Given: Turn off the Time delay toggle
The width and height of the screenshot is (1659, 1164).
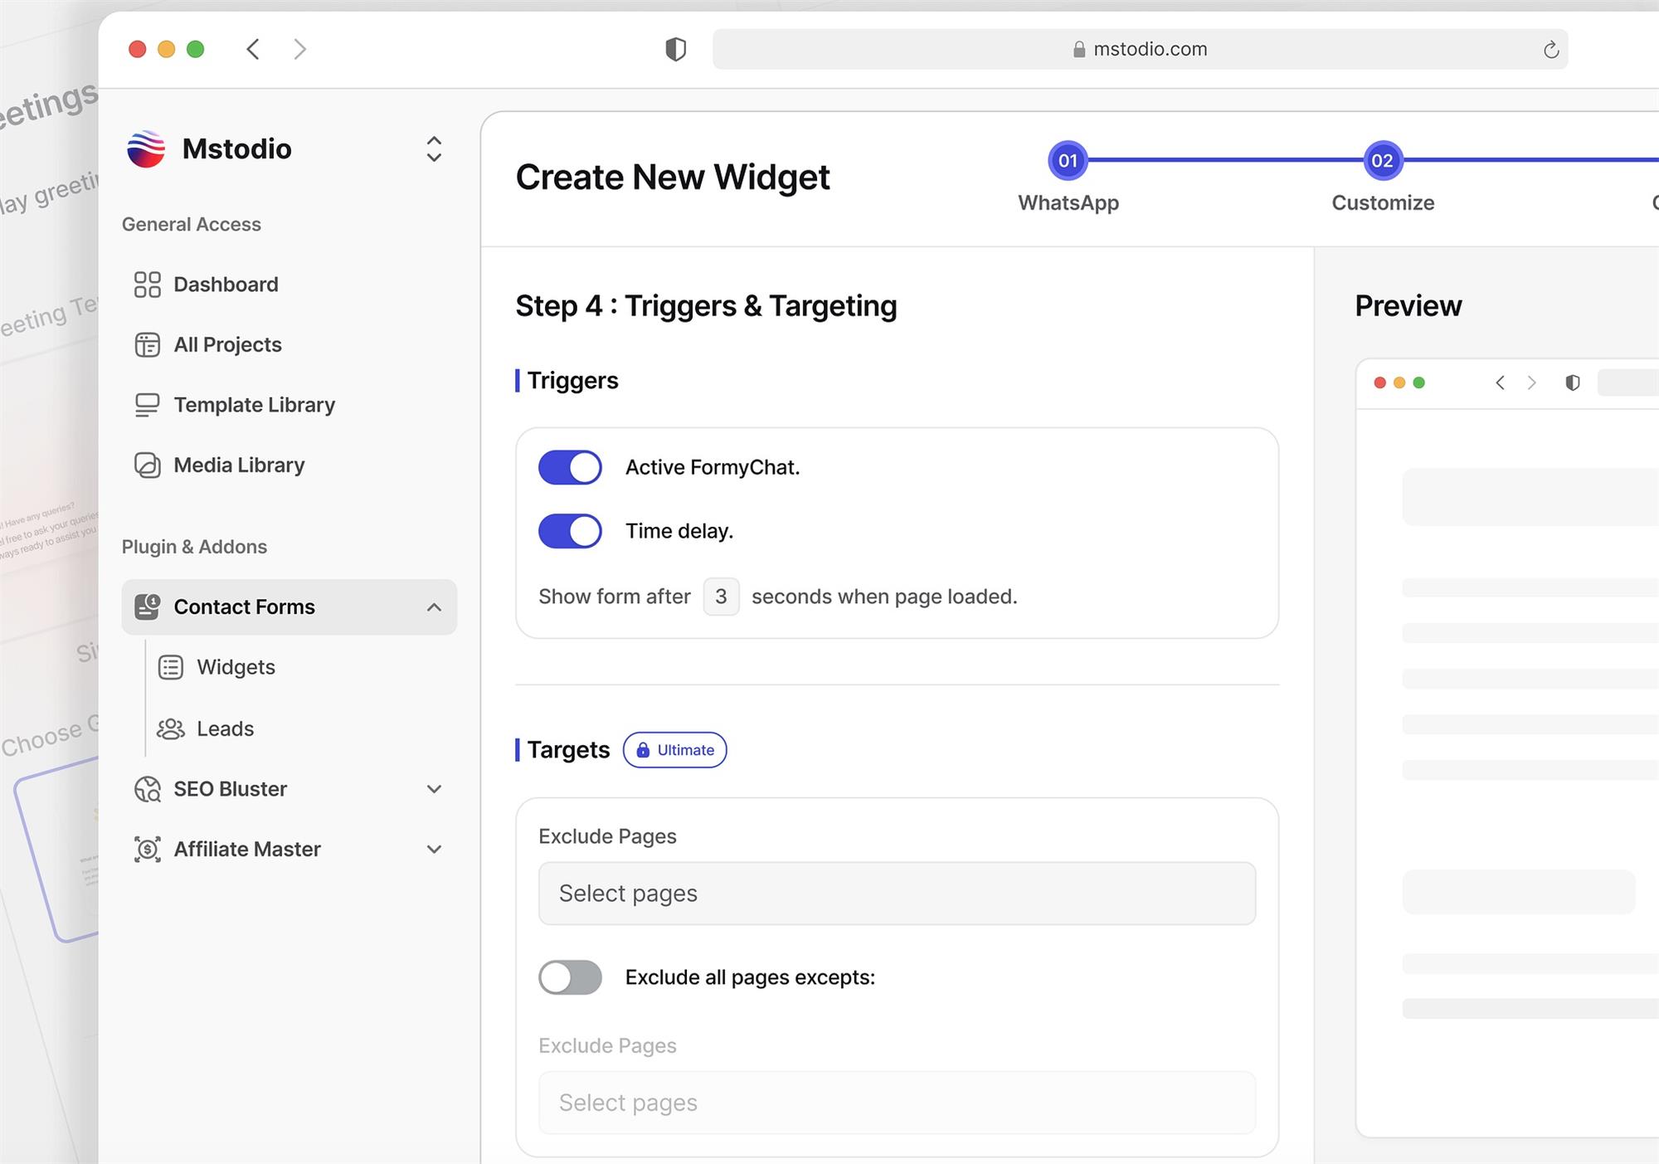Looking at the screenshot, I should pos(570,531).
